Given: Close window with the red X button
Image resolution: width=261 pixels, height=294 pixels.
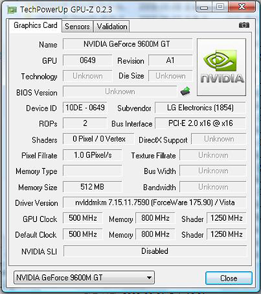Looking at the screenshot, I should point(242,7).
